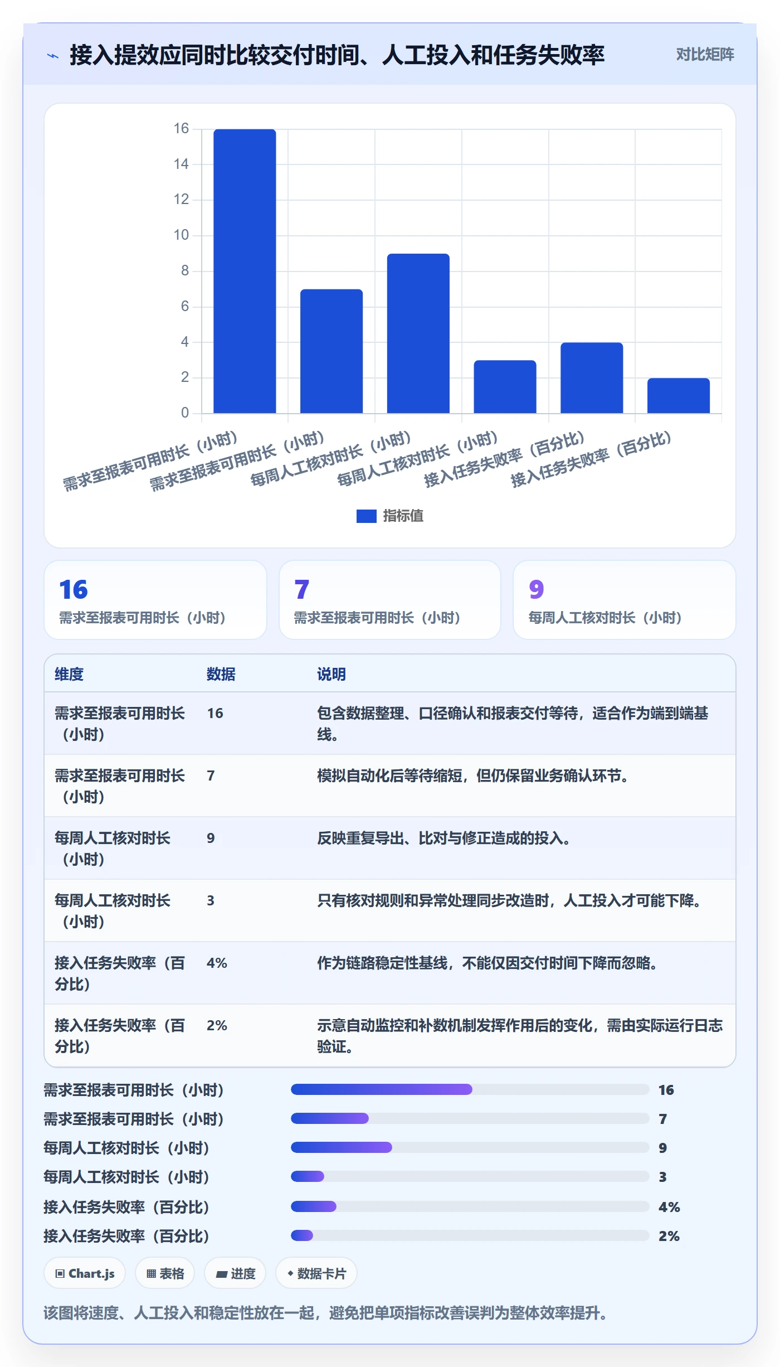Click the lightning bolt icon beside the title
The height and width of the screenshot is (1367, 780).
coord(53,56)
